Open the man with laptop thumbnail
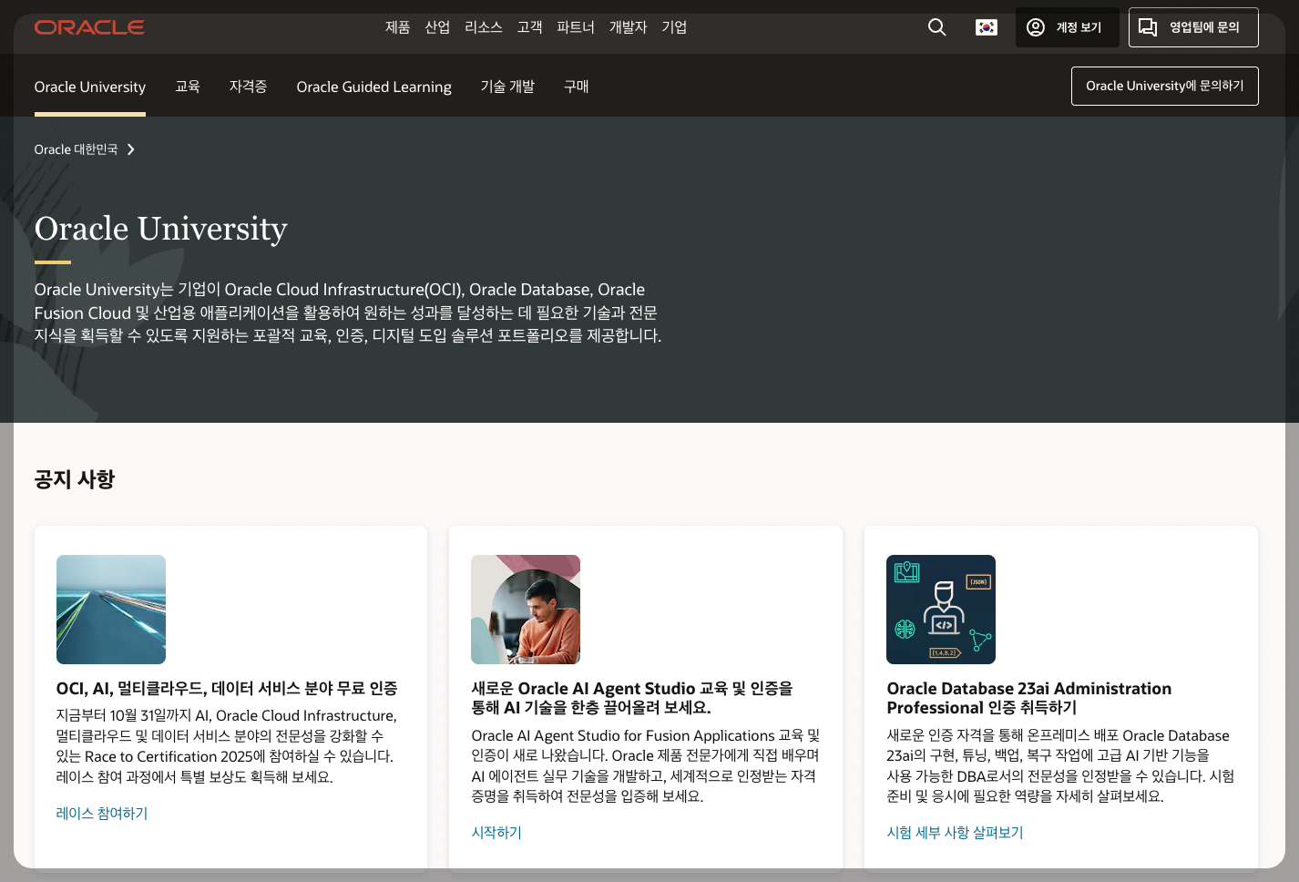The image size is (1299, 882). click(526, 610)
